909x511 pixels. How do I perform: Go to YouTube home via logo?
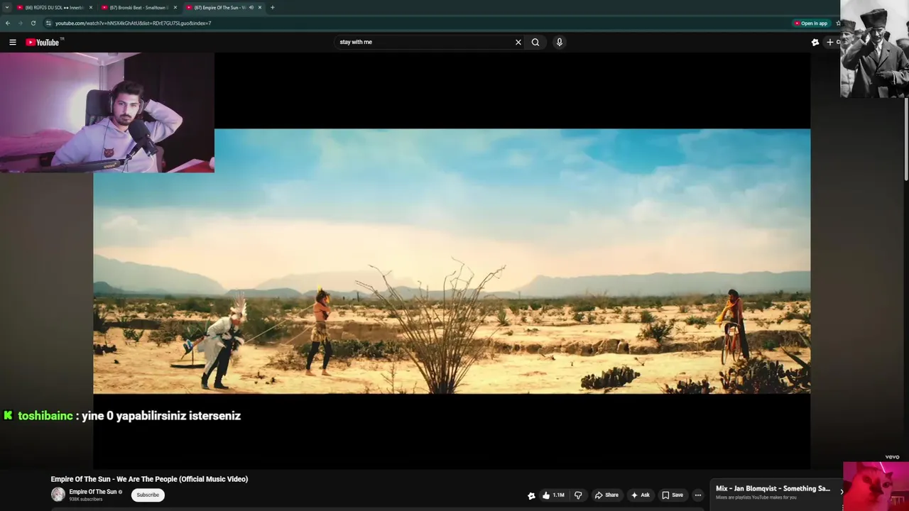click(x=43, y=42)
